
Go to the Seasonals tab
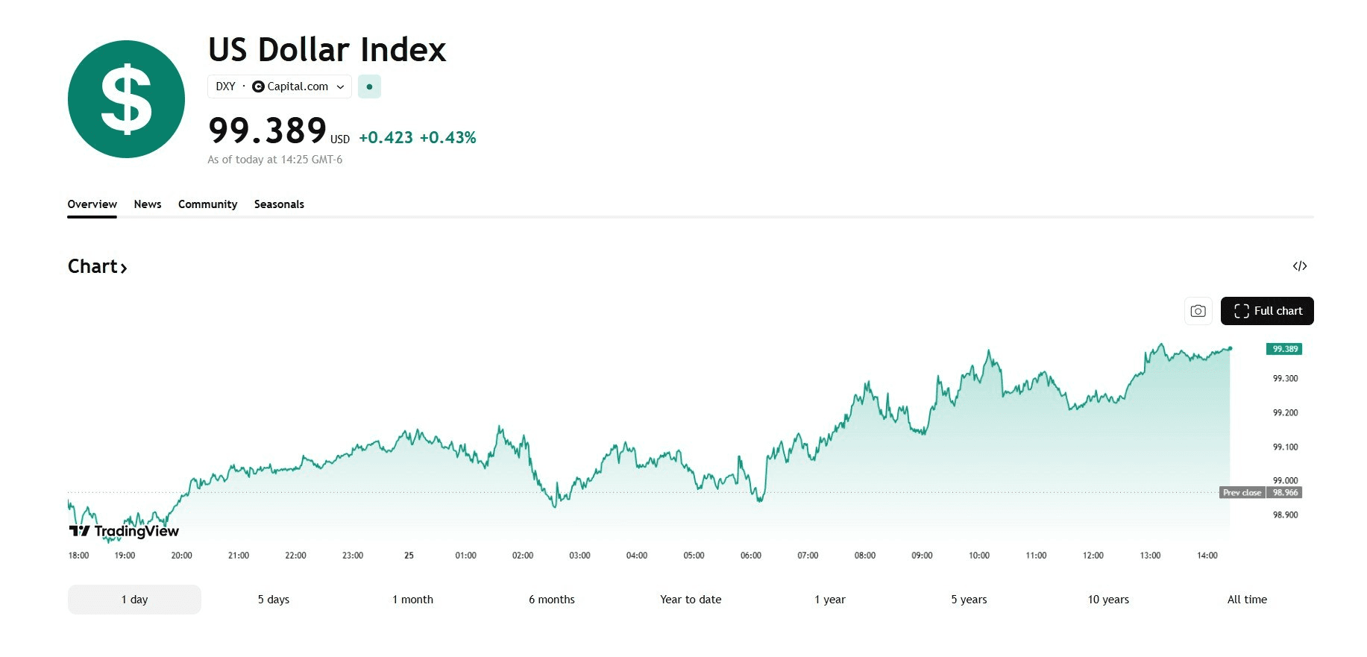[279, 204]
